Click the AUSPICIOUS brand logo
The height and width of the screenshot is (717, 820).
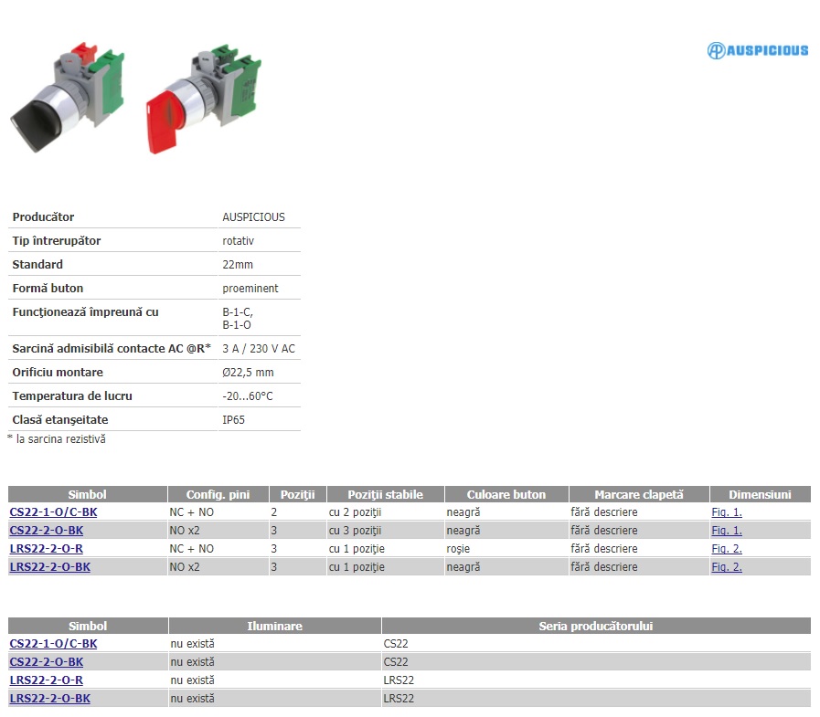point(758,50)
